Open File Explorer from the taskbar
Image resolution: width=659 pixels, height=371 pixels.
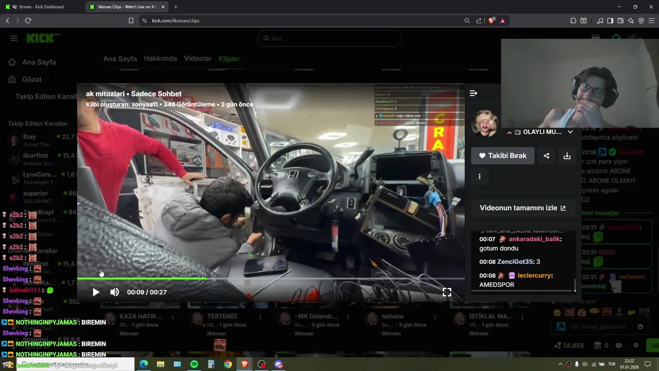pos(161,364)
